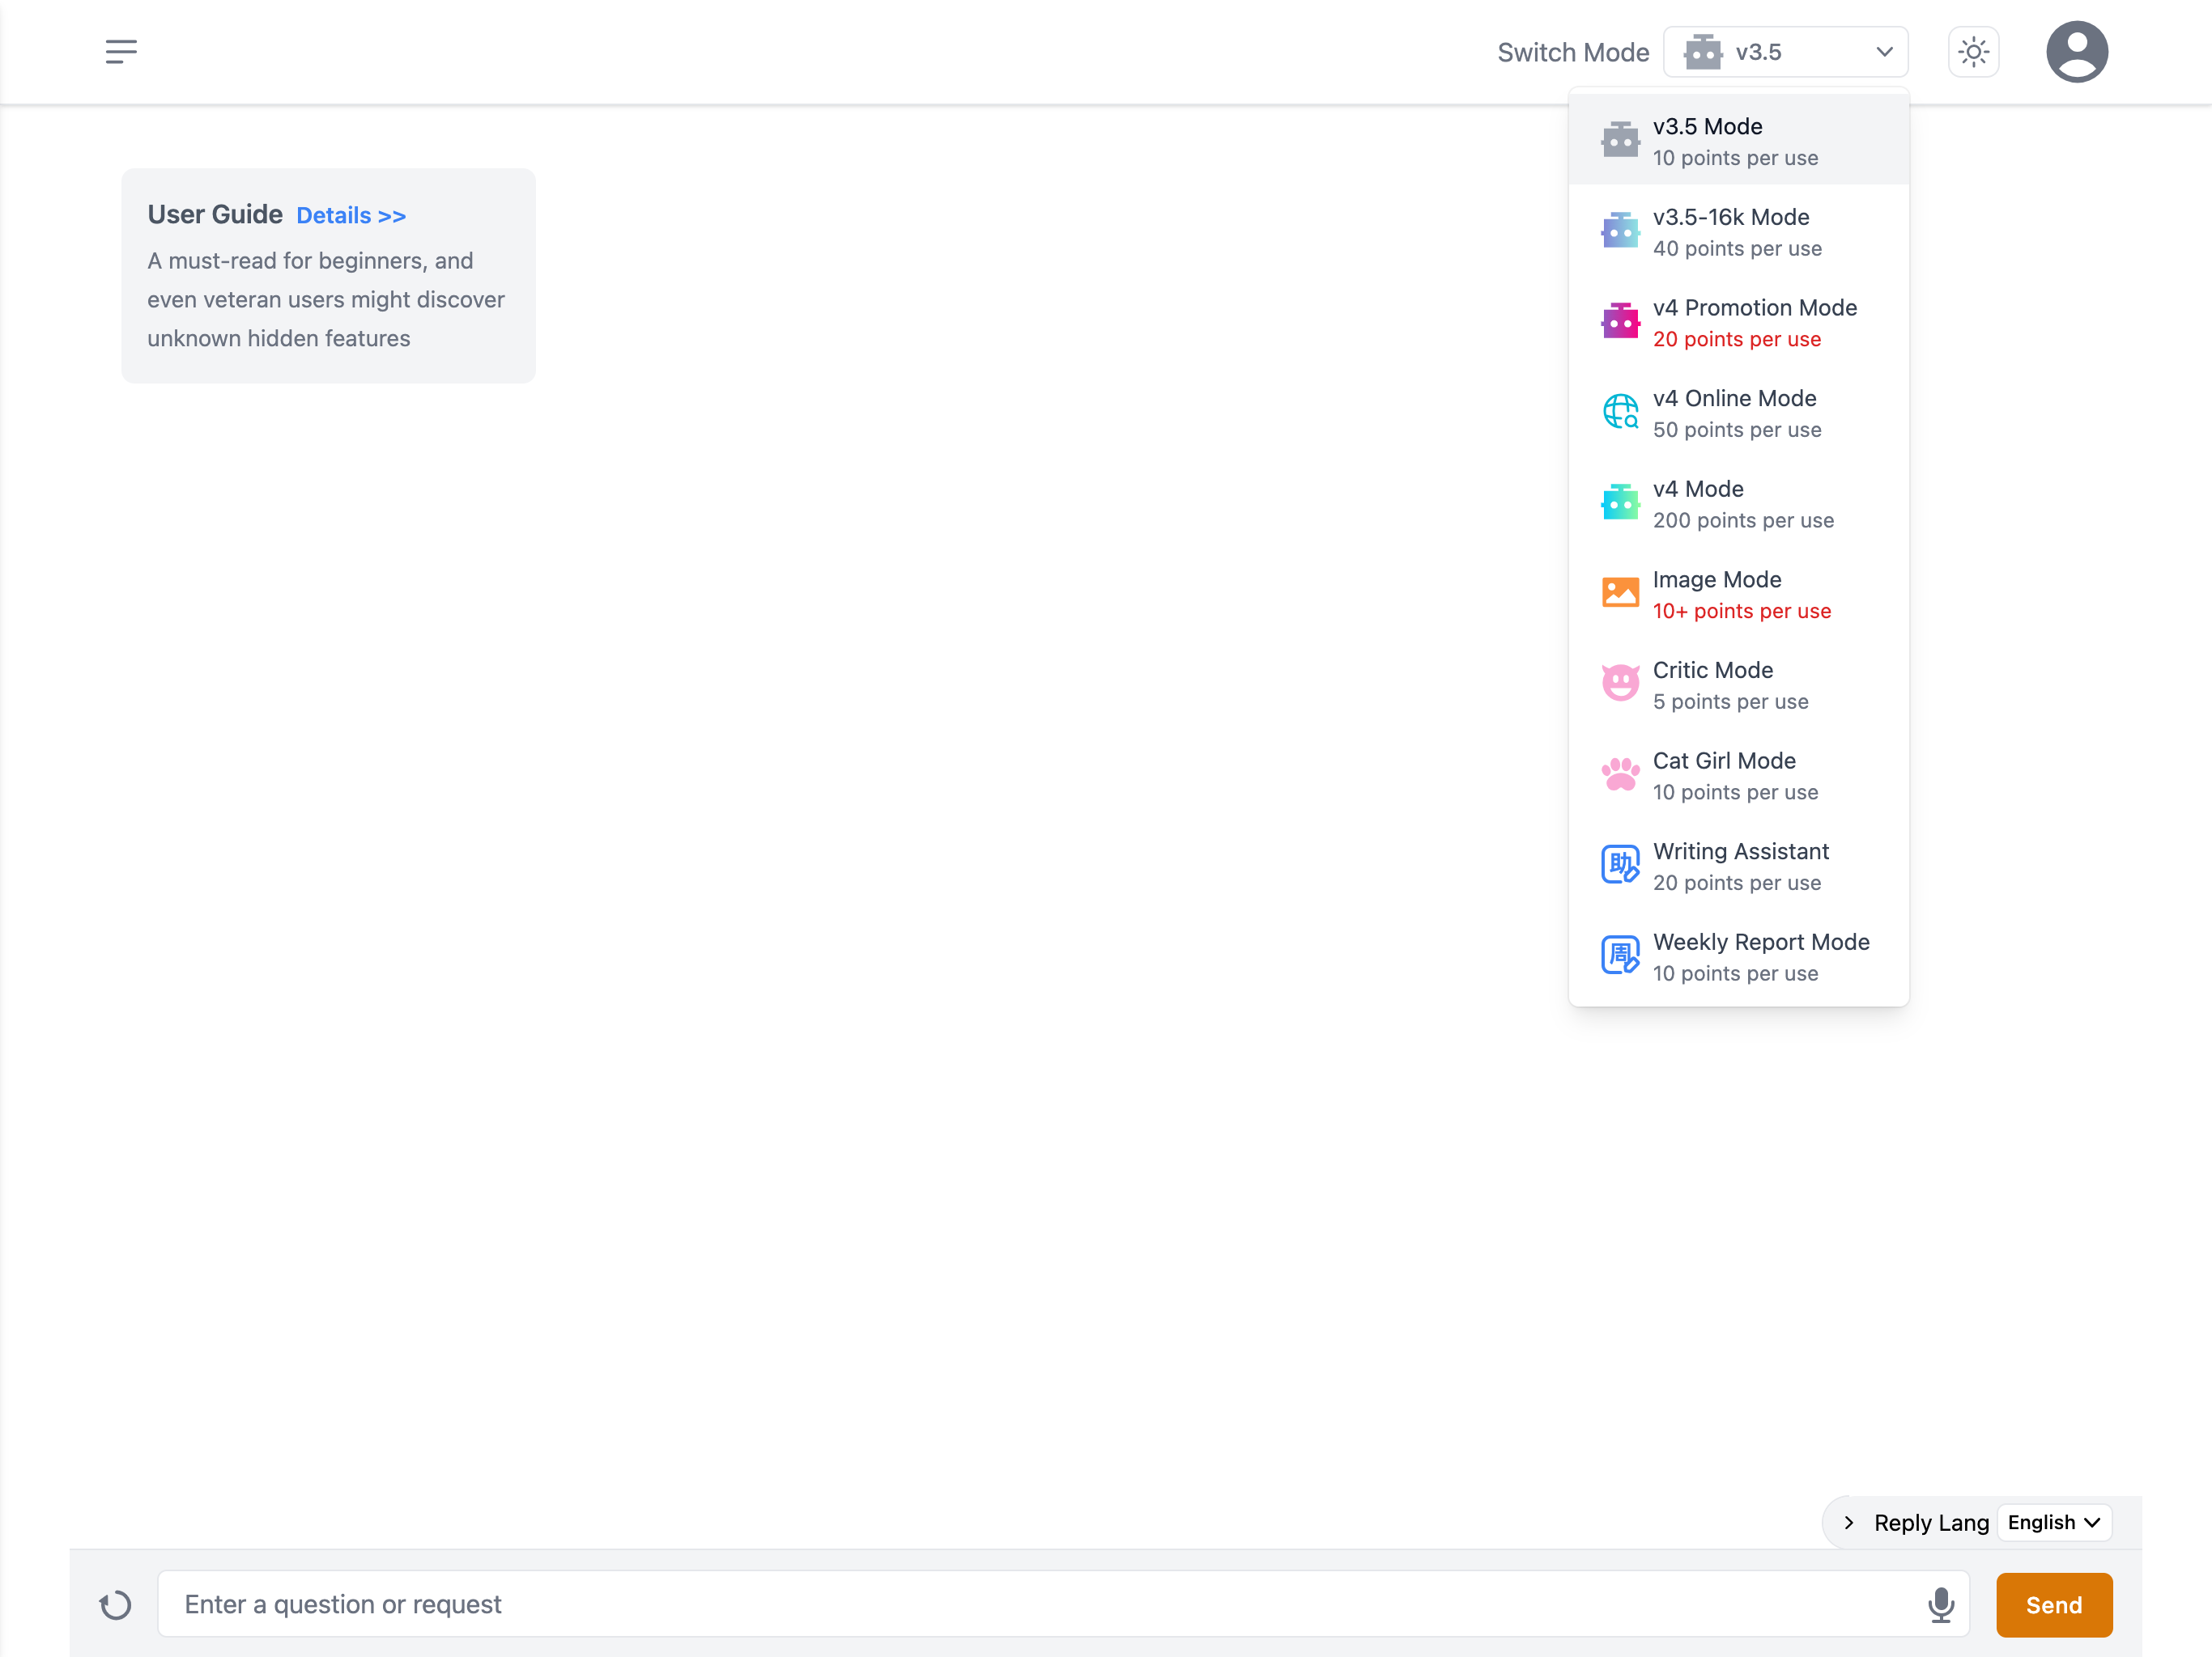Select v3.5-16k Mode option
The height and width of the screenshot is (1657, 2212).
pos(1738,231)
